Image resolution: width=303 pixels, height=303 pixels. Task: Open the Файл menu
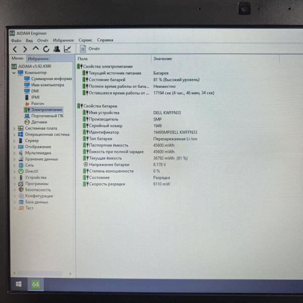pyautogui.click(x=16, y=40)
